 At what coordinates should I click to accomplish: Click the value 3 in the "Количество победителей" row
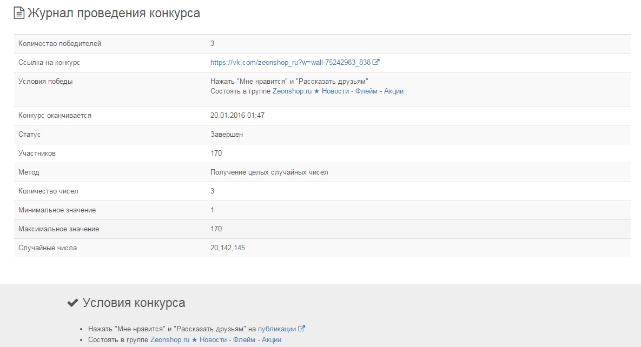[x=212, y=43]
